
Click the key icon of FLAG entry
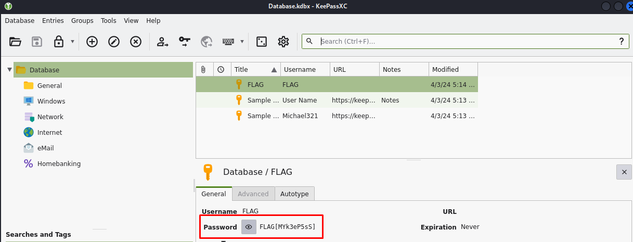coord(239,84)
